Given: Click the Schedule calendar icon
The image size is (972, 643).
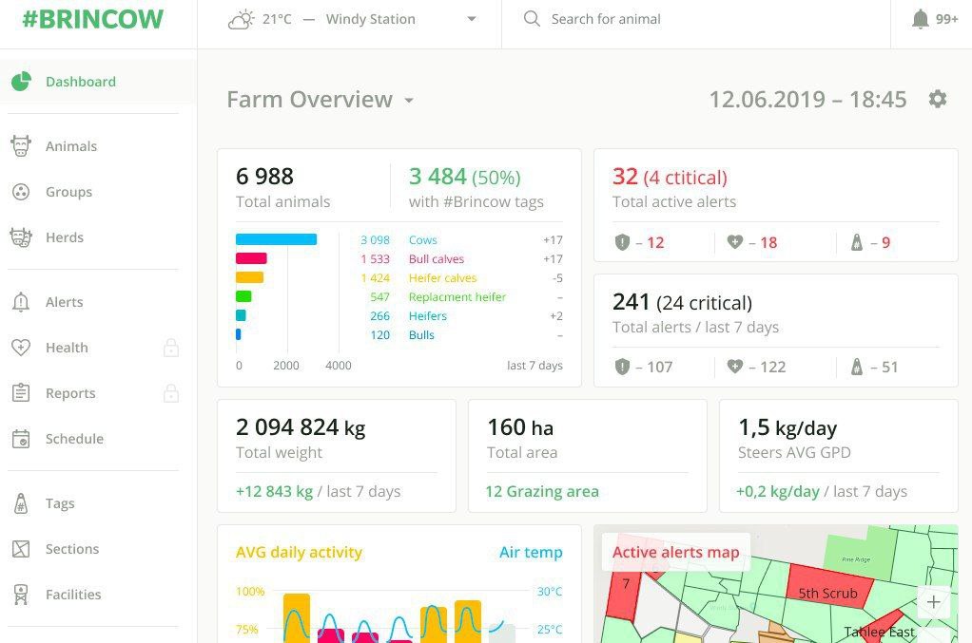Looking at the screenshot, I should tap(21, 439).
